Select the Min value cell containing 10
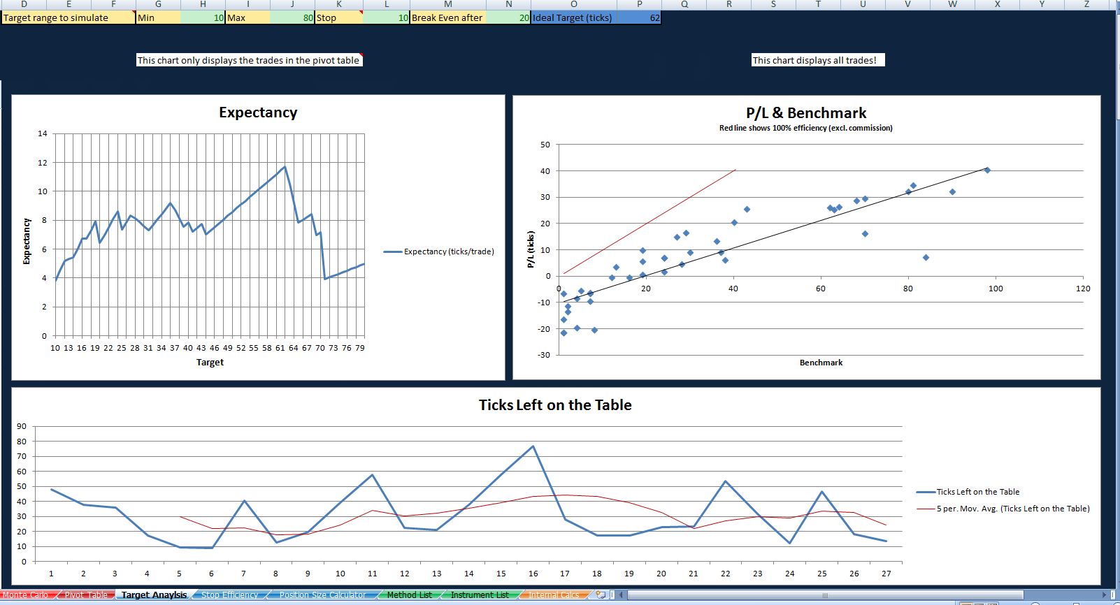The height and width of the screenshot is (605, 1120). click(x=203, y=17)
